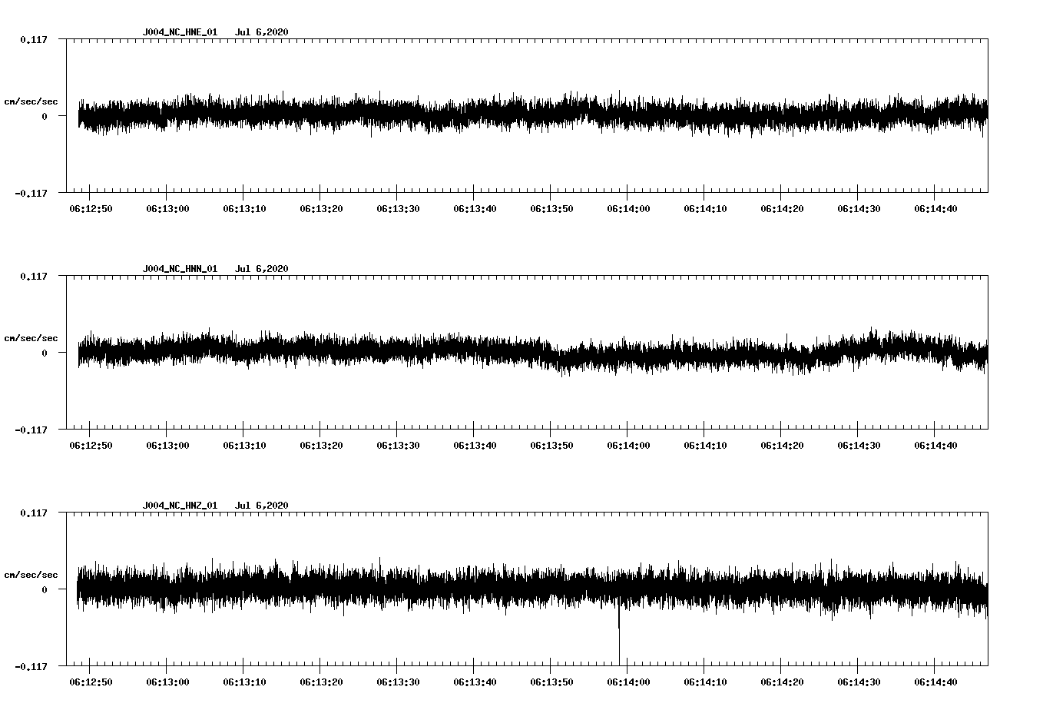Viewport: 1043px width, 710px height.
Task: Click the 0.117 upper limit of HNN plot
Action: [x=33, y=276]
